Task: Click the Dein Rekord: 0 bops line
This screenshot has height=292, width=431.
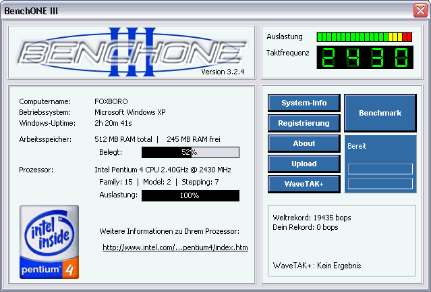Action: pyautogui.click(x=305, y=227)
